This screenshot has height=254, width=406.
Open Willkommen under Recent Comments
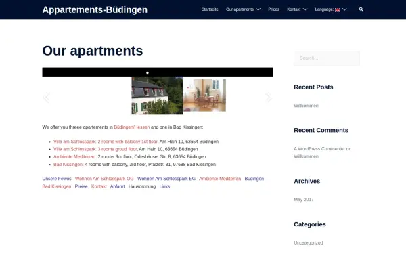point(306,156)
